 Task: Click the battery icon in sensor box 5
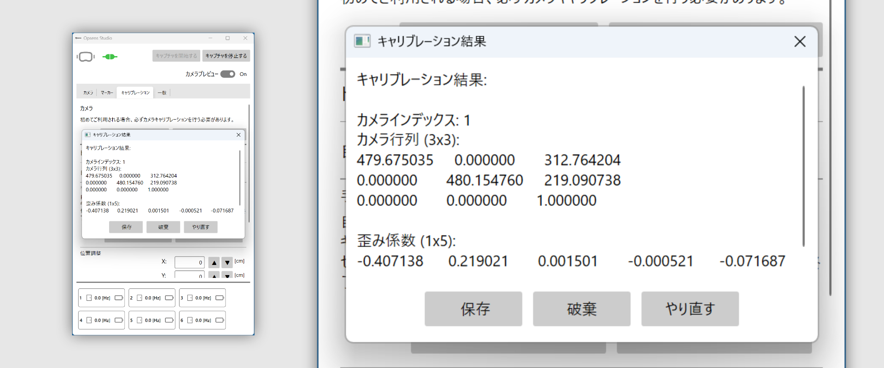pyautogui.click(x=169, y=320)
